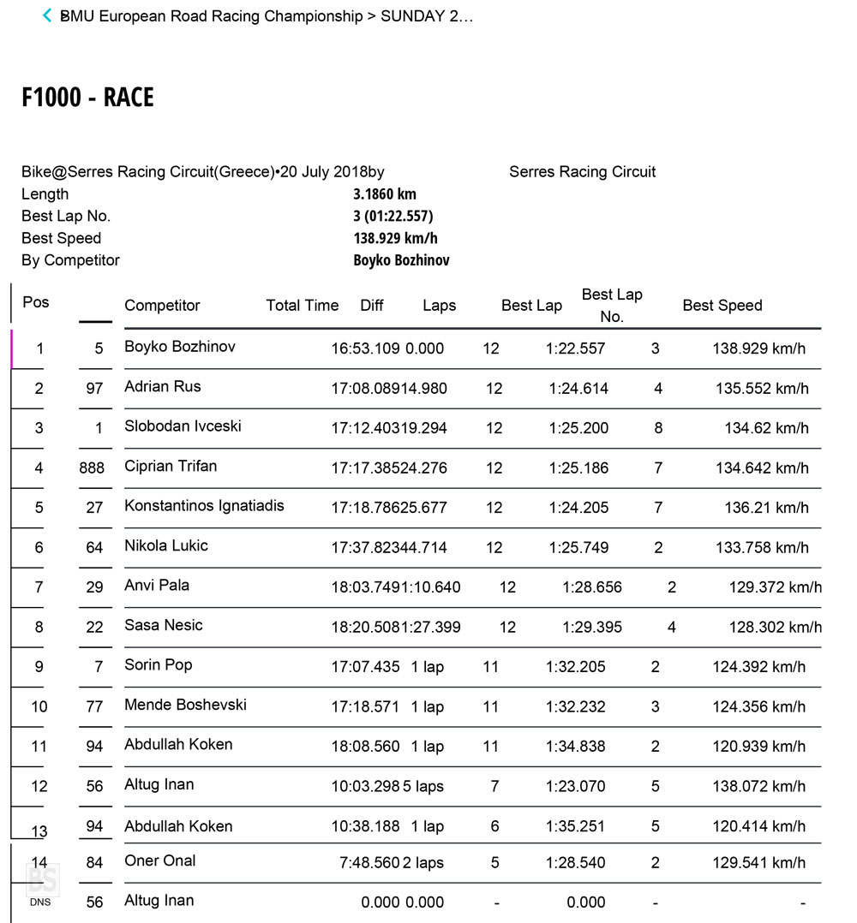
Task: Select competitor Nikola Lukic
Action: pyautogui.click(x=166, y=545)
